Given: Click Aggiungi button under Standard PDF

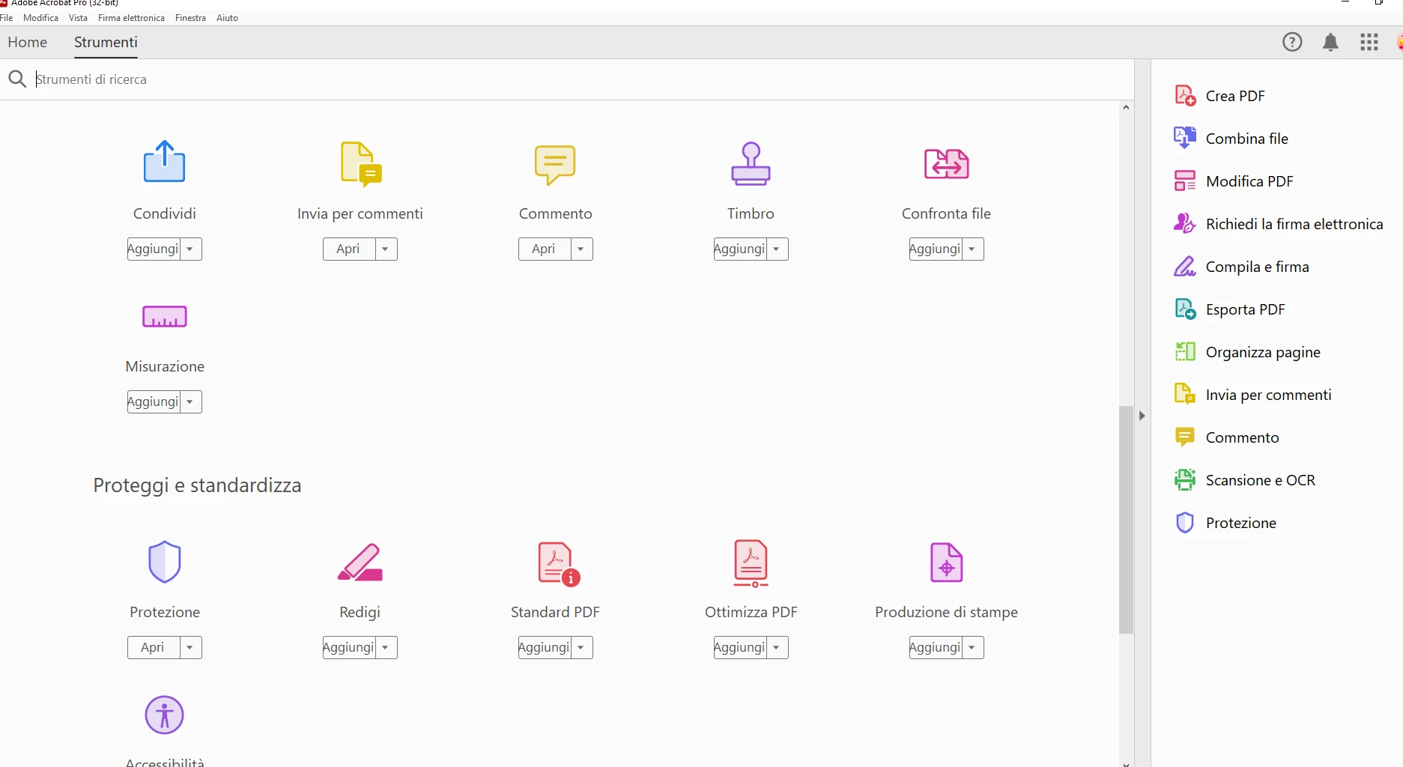Looking at the screenshot, I should pos(545,647).
